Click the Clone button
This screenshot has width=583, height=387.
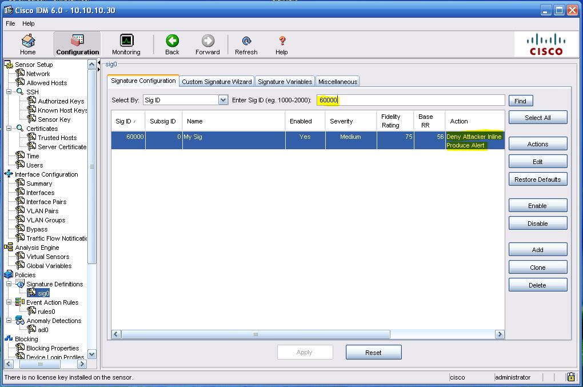point(538,268)
